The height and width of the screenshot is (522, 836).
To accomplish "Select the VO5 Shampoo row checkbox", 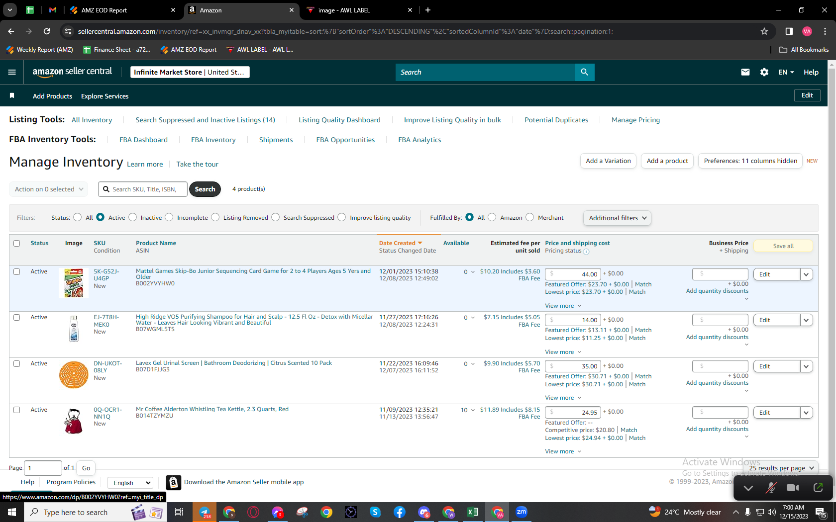I will [17, 317].
